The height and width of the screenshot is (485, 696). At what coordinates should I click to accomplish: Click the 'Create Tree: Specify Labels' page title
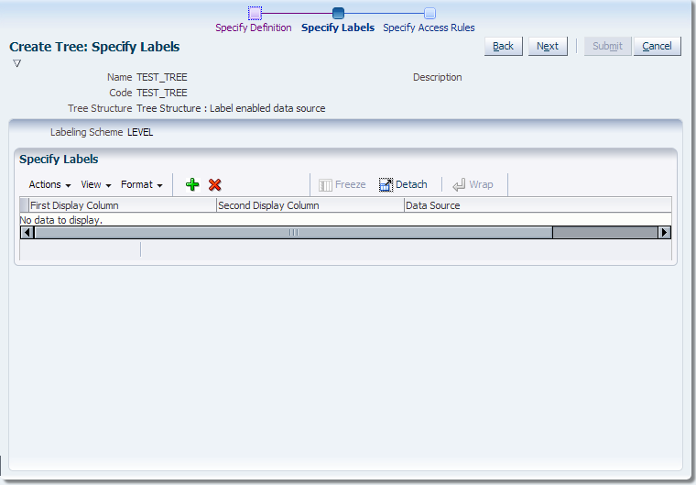tap(94, 47)
